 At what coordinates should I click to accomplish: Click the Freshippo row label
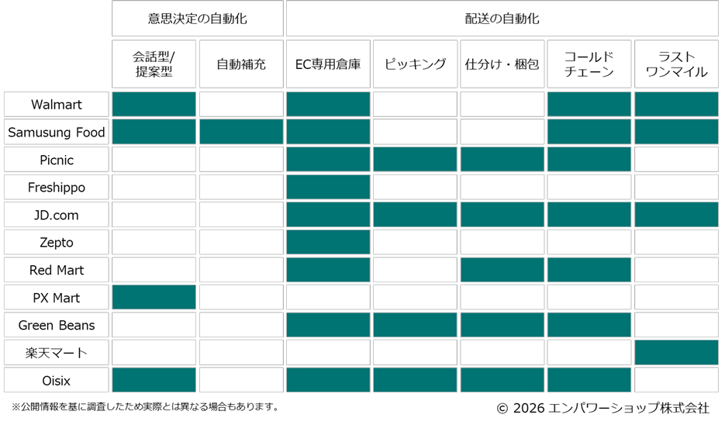click(56, 187)
